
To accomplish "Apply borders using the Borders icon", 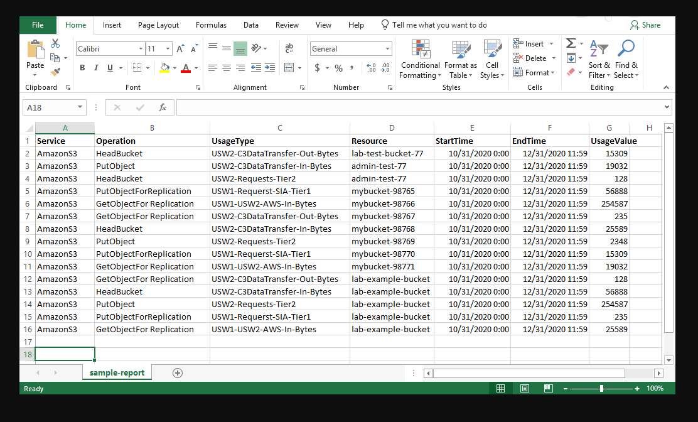I will (x=137, y=68).
